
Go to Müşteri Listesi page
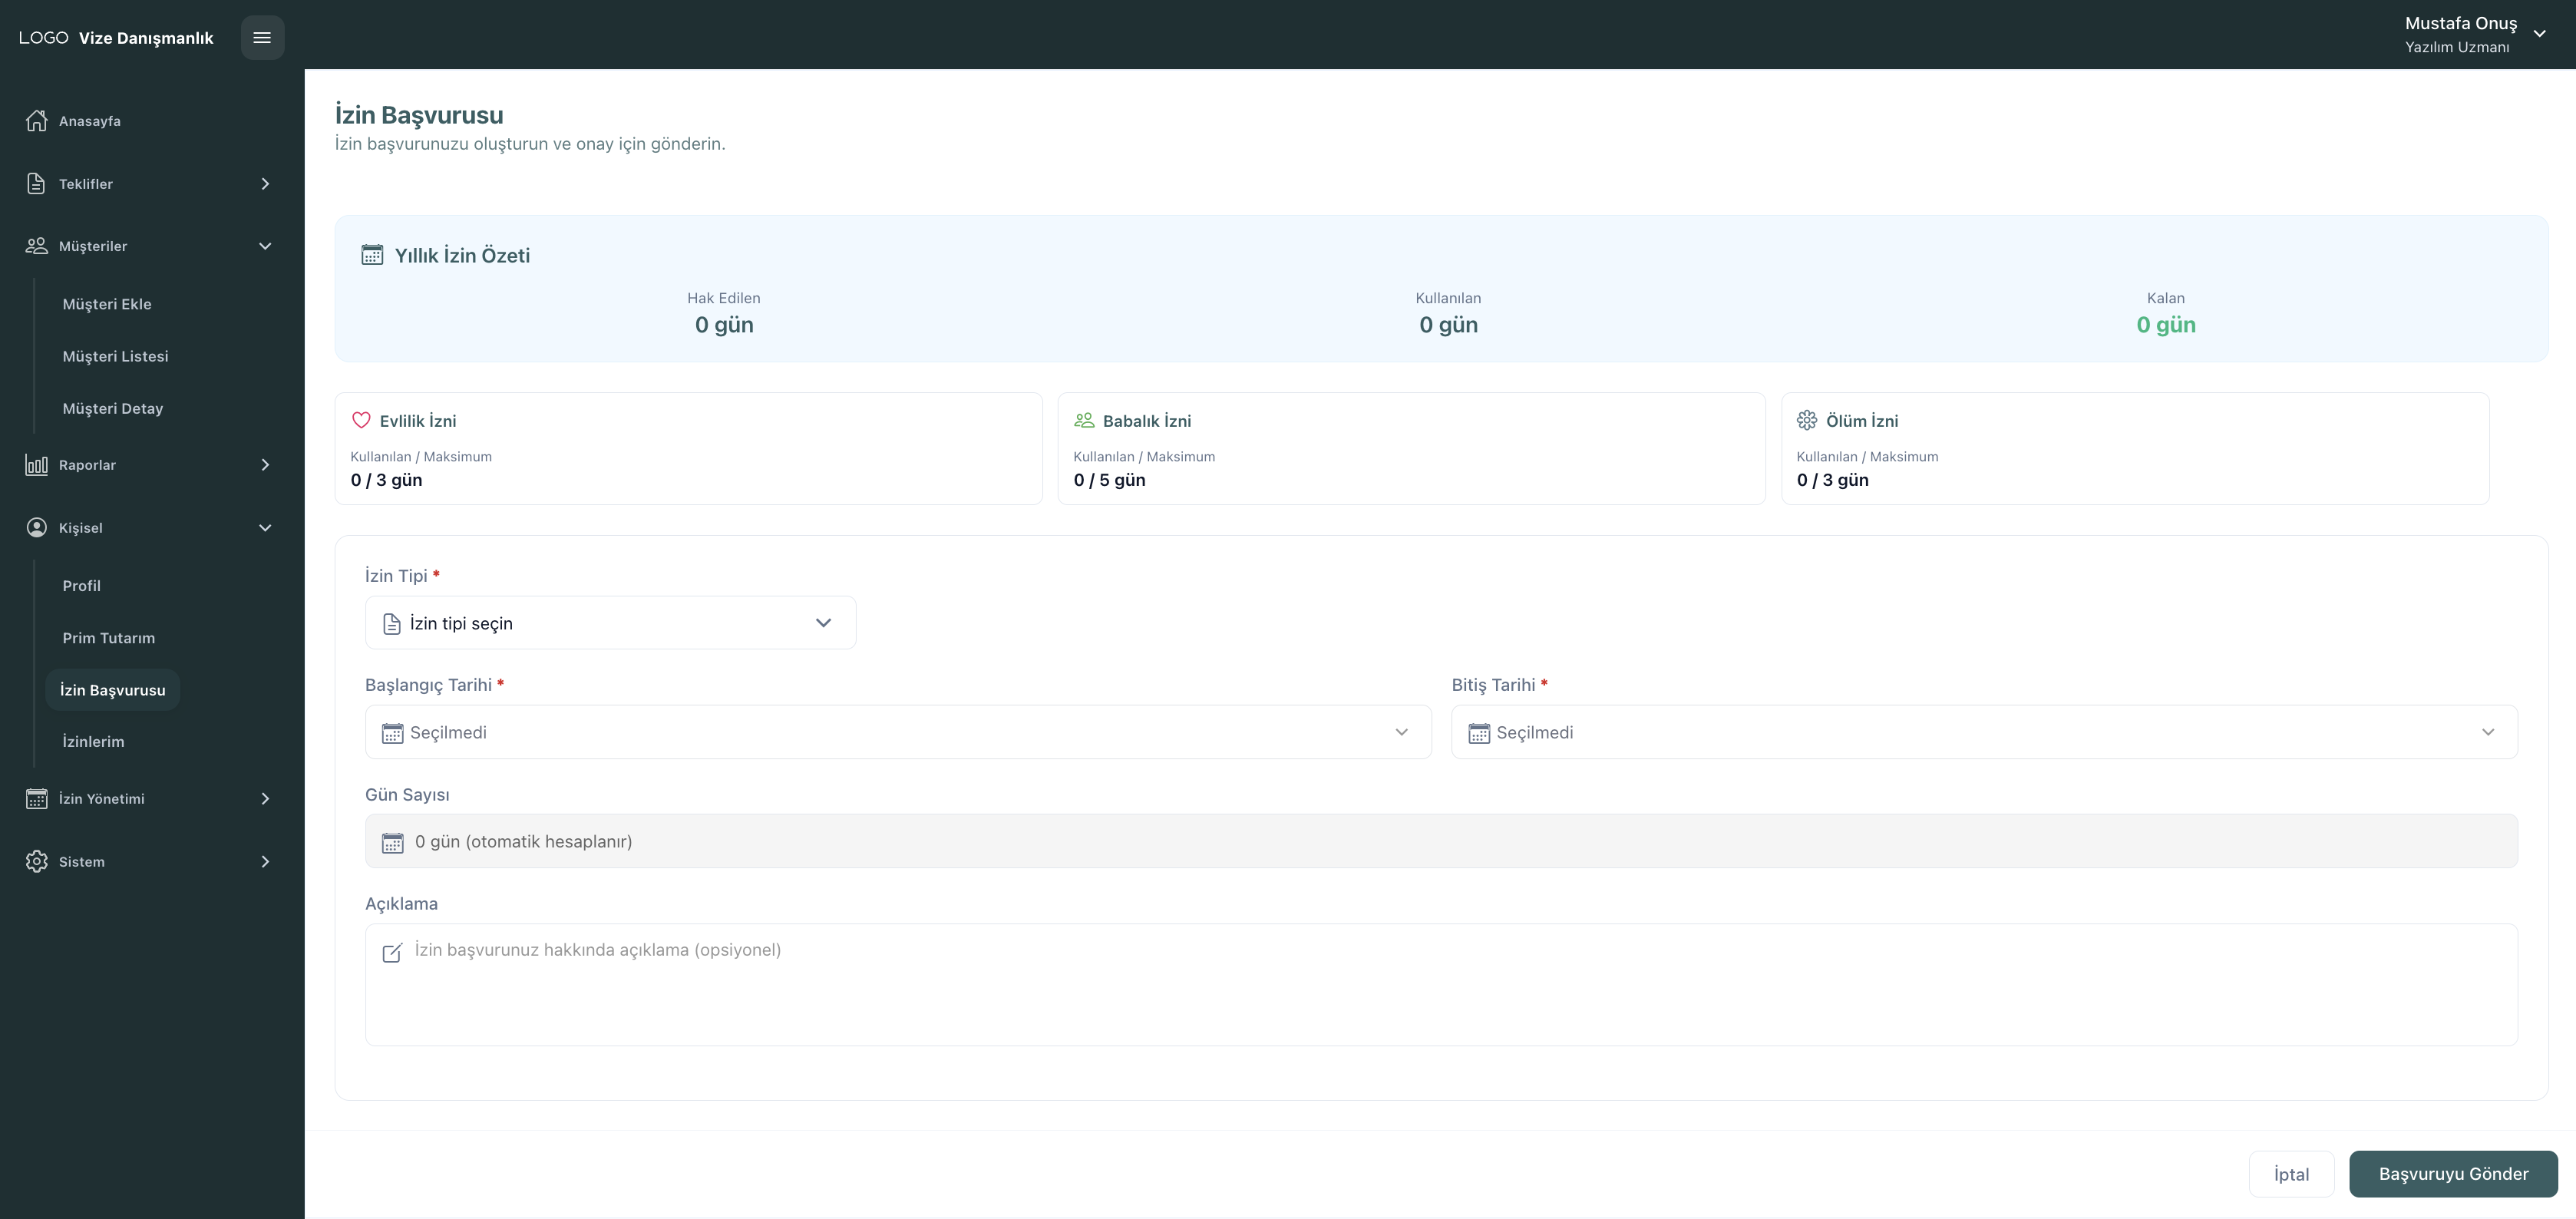pos(115,356)
